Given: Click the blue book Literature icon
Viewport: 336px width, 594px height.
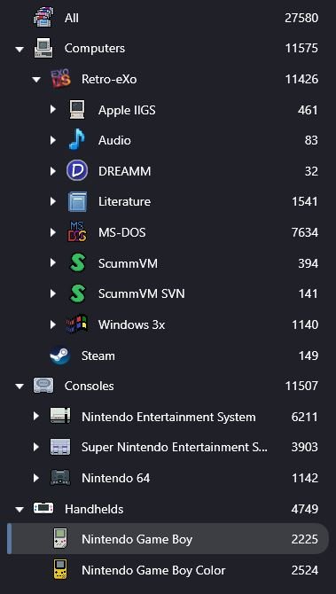Looking at the screenshot, I should (77, 201).
